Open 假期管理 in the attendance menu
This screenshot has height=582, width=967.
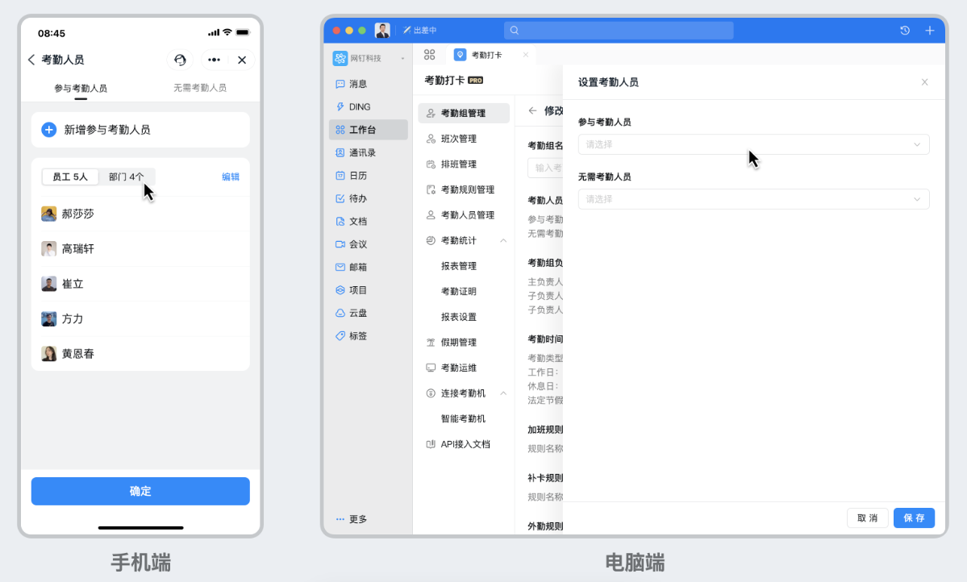464,342
